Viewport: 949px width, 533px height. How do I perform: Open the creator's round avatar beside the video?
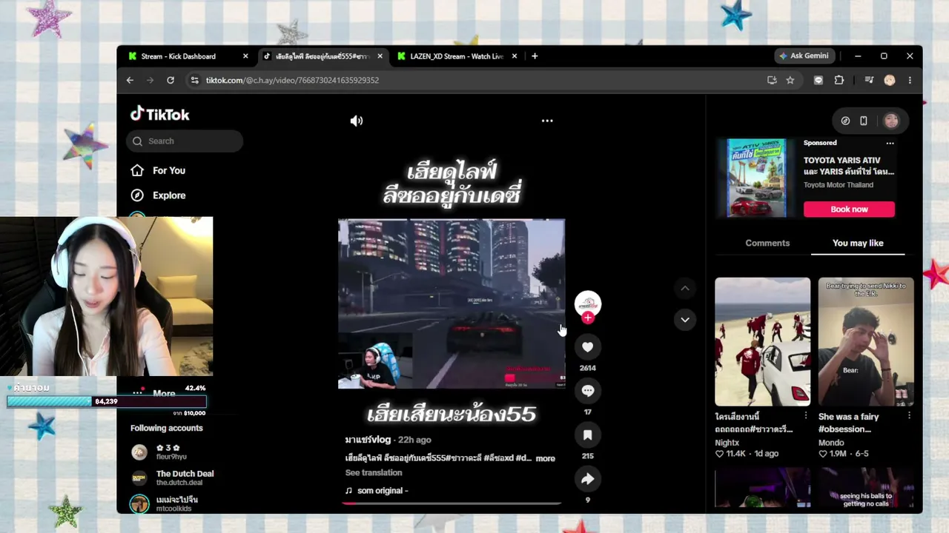pyautogui.click(x=588, y=304)
